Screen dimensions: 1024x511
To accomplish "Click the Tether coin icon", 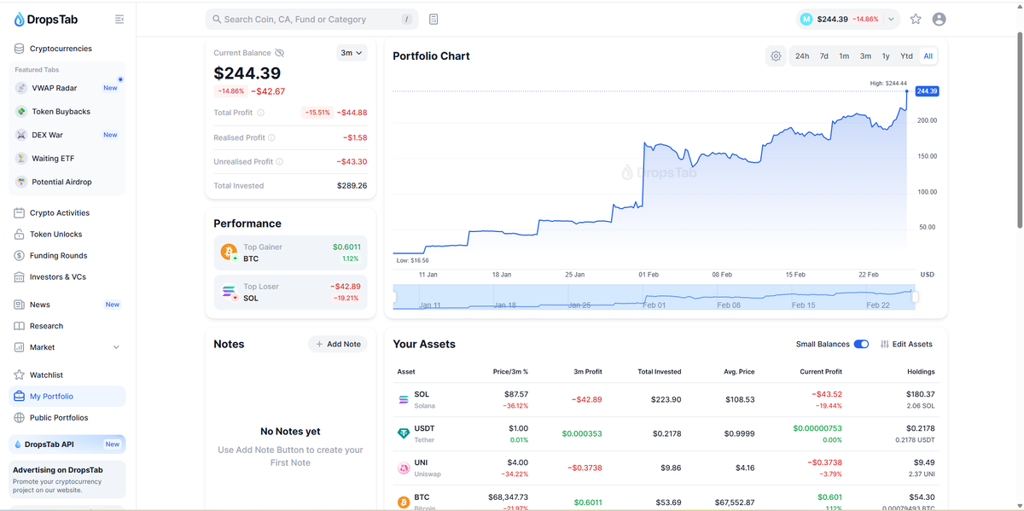I will coord(404,434).
